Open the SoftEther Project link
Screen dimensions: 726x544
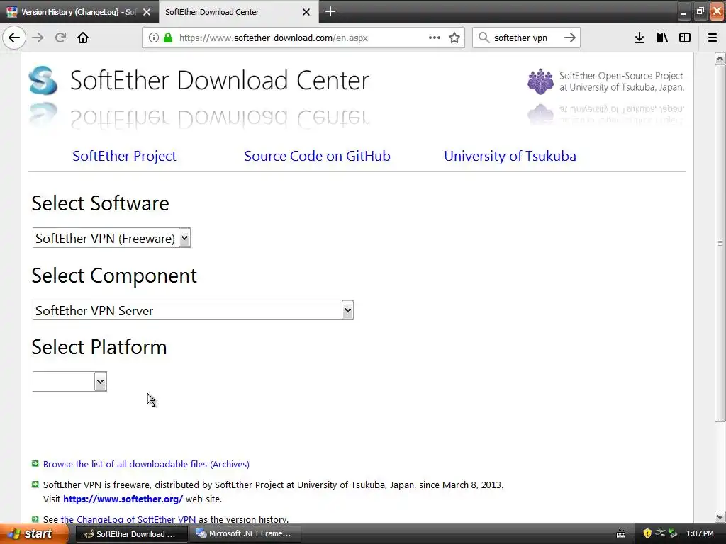tap(124, 156)
